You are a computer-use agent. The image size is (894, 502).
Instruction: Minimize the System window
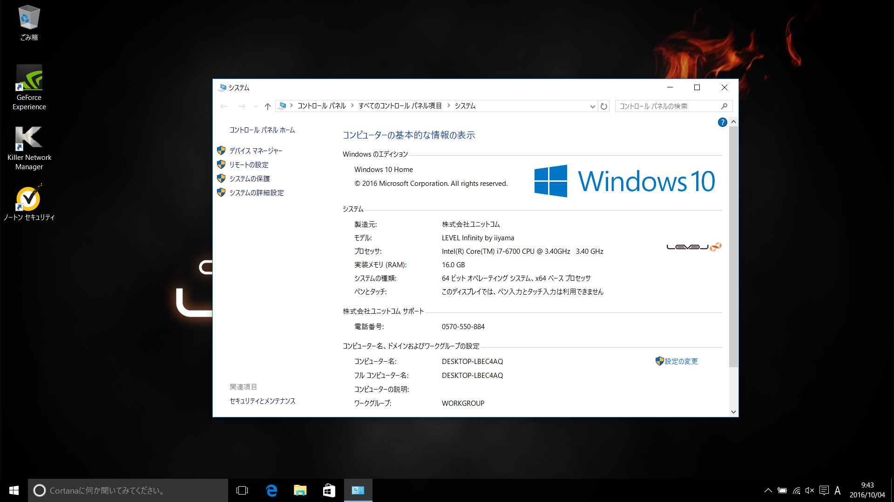pyautogui.click(x=670, y=87)
